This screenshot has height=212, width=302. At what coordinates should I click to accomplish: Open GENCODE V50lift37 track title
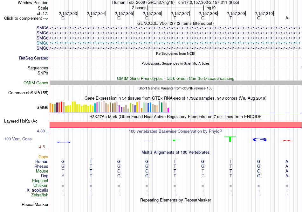coord(175,23)
